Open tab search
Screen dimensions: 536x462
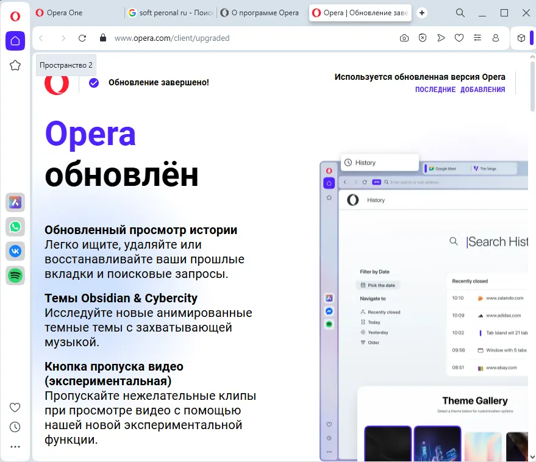pos(459,12)
